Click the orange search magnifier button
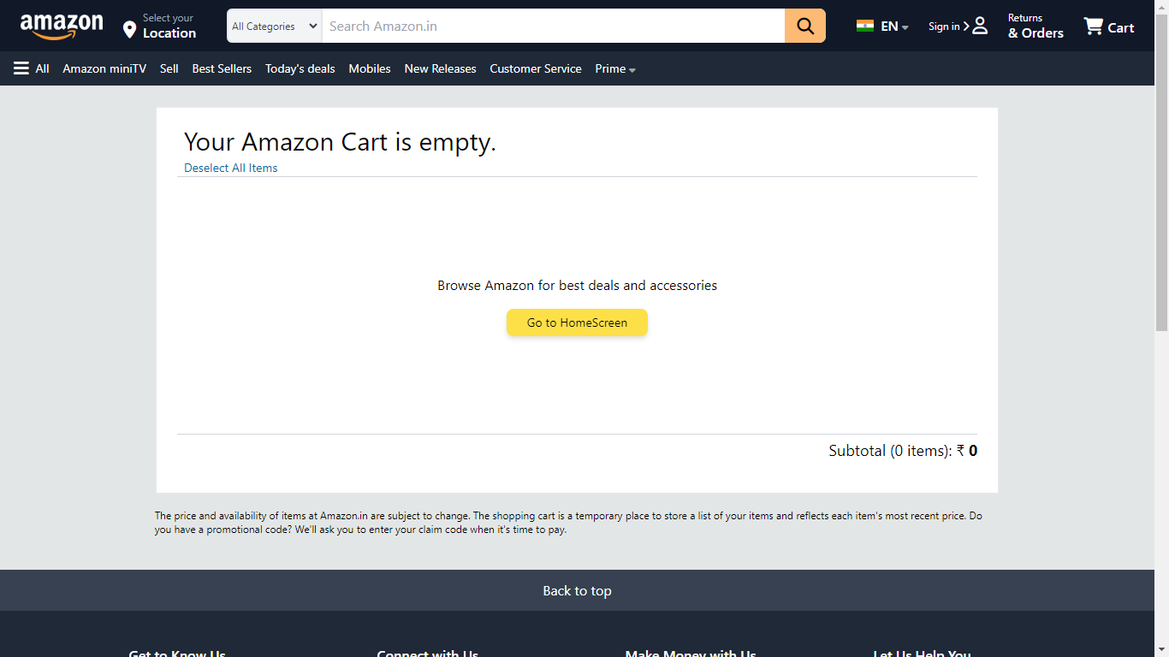The image size is (1169, 657). point(804,26)
